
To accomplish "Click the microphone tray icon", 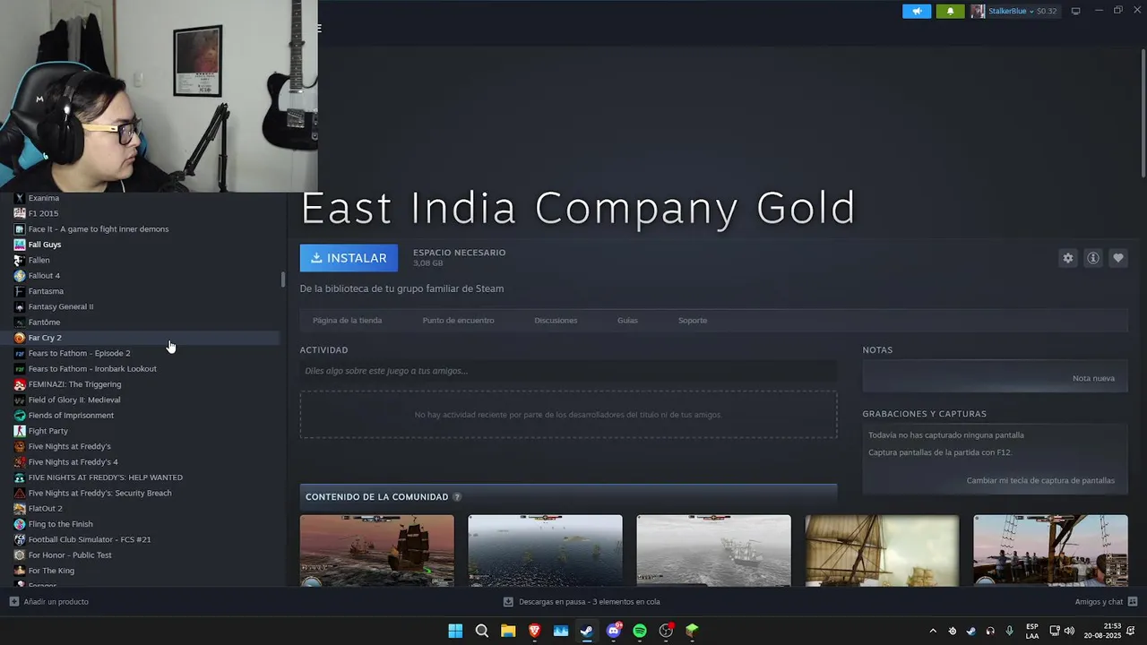I will tap(1010, 631).
